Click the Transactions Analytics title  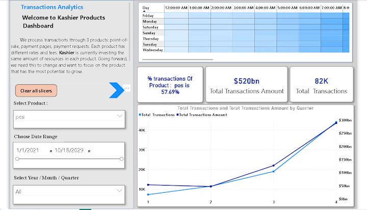52,7
